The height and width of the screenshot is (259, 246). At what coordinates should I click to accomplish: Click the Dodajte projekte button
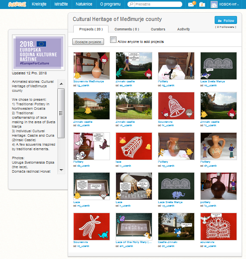[88, 42]
